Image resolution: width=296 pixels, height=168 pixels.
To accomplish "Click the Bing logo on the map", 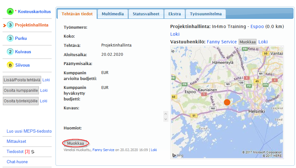I will (x=178, y=155).
